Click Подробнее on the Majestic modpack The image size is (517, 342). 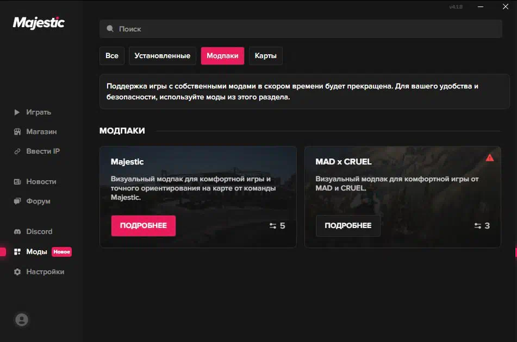click(143, 226)
